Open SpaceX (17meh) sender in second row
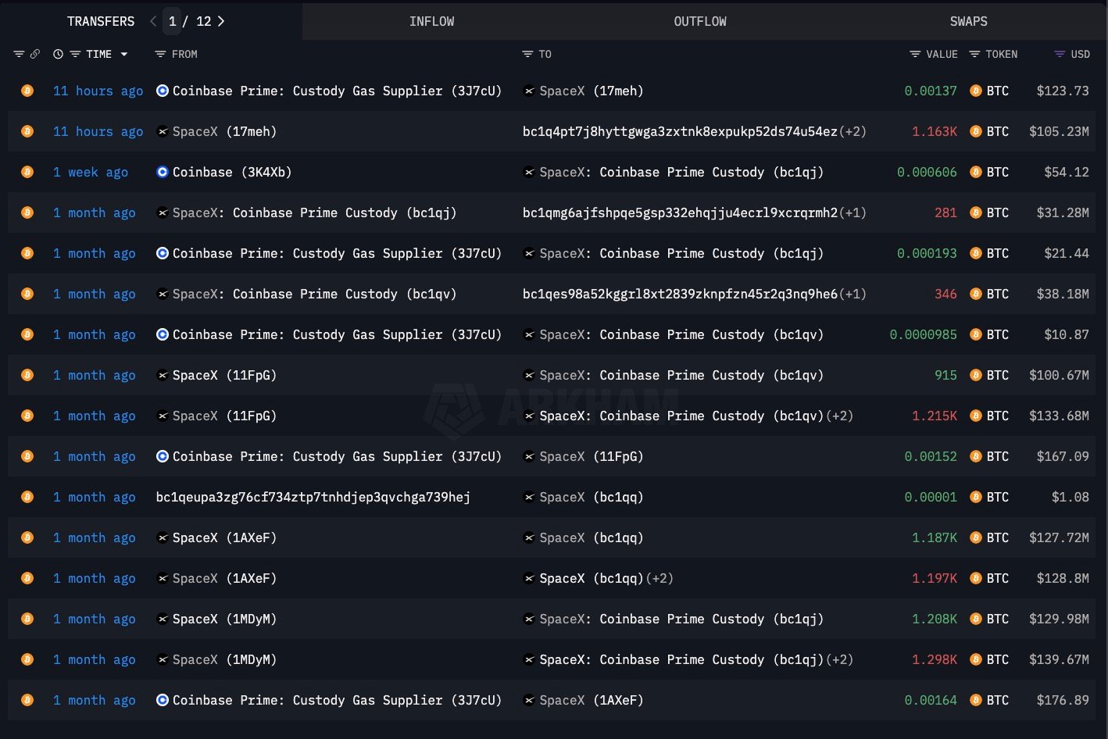 [223, 131]
